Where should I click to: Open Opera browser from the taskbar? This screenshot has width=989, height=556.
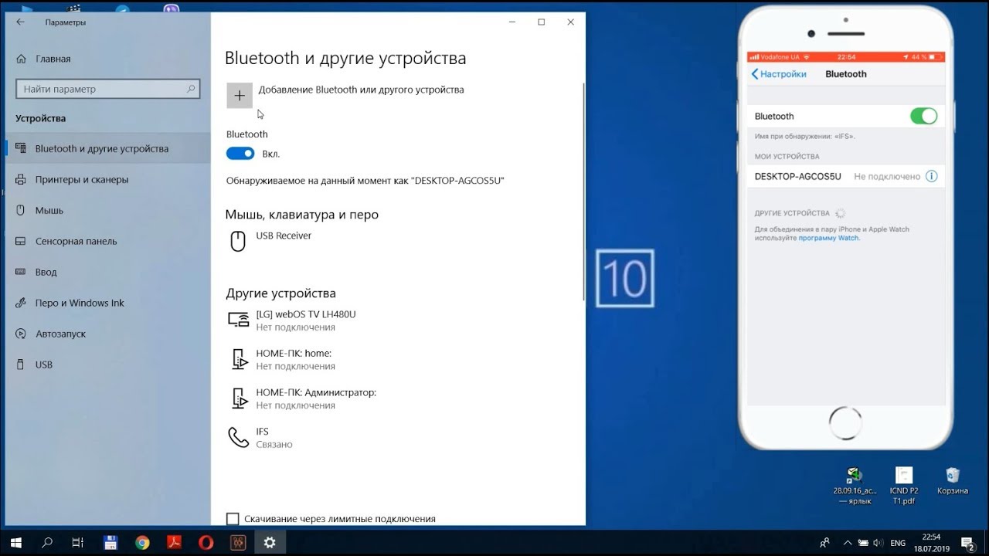206,542
